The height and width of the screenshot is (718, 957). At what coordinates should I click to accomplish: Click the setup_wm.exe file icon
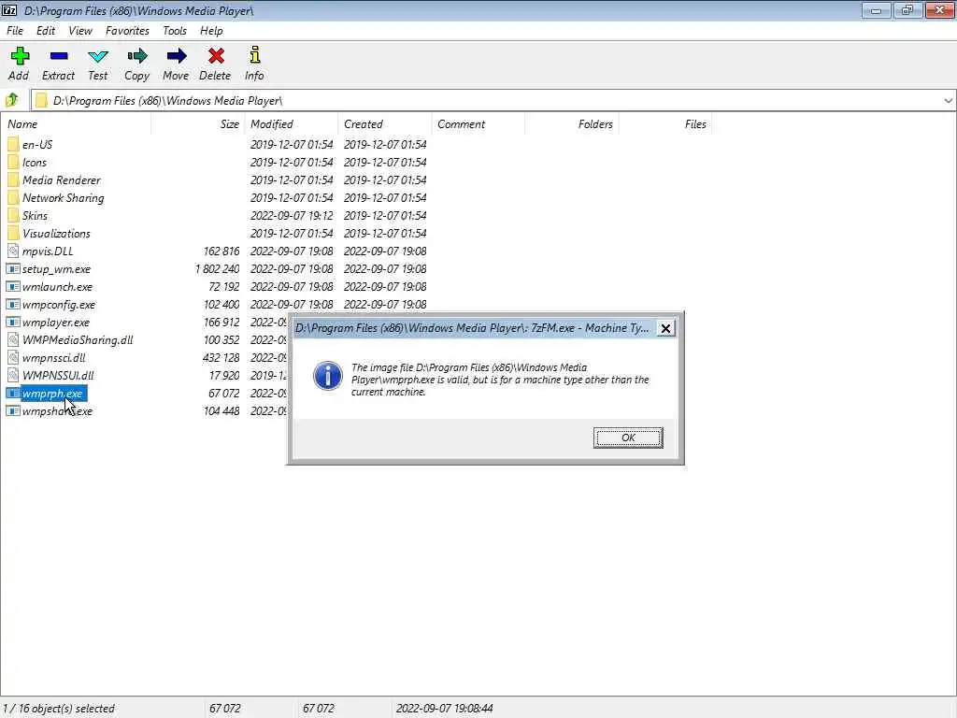point(13,268)
